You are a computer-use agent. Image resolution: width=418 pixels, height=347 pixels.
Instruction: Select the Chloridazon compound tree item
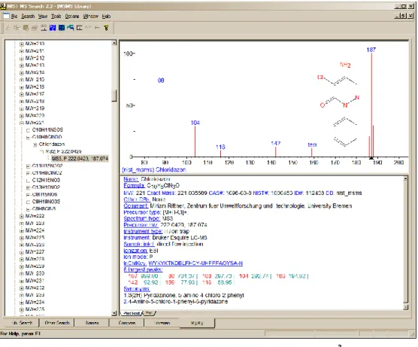click(52, 144)
